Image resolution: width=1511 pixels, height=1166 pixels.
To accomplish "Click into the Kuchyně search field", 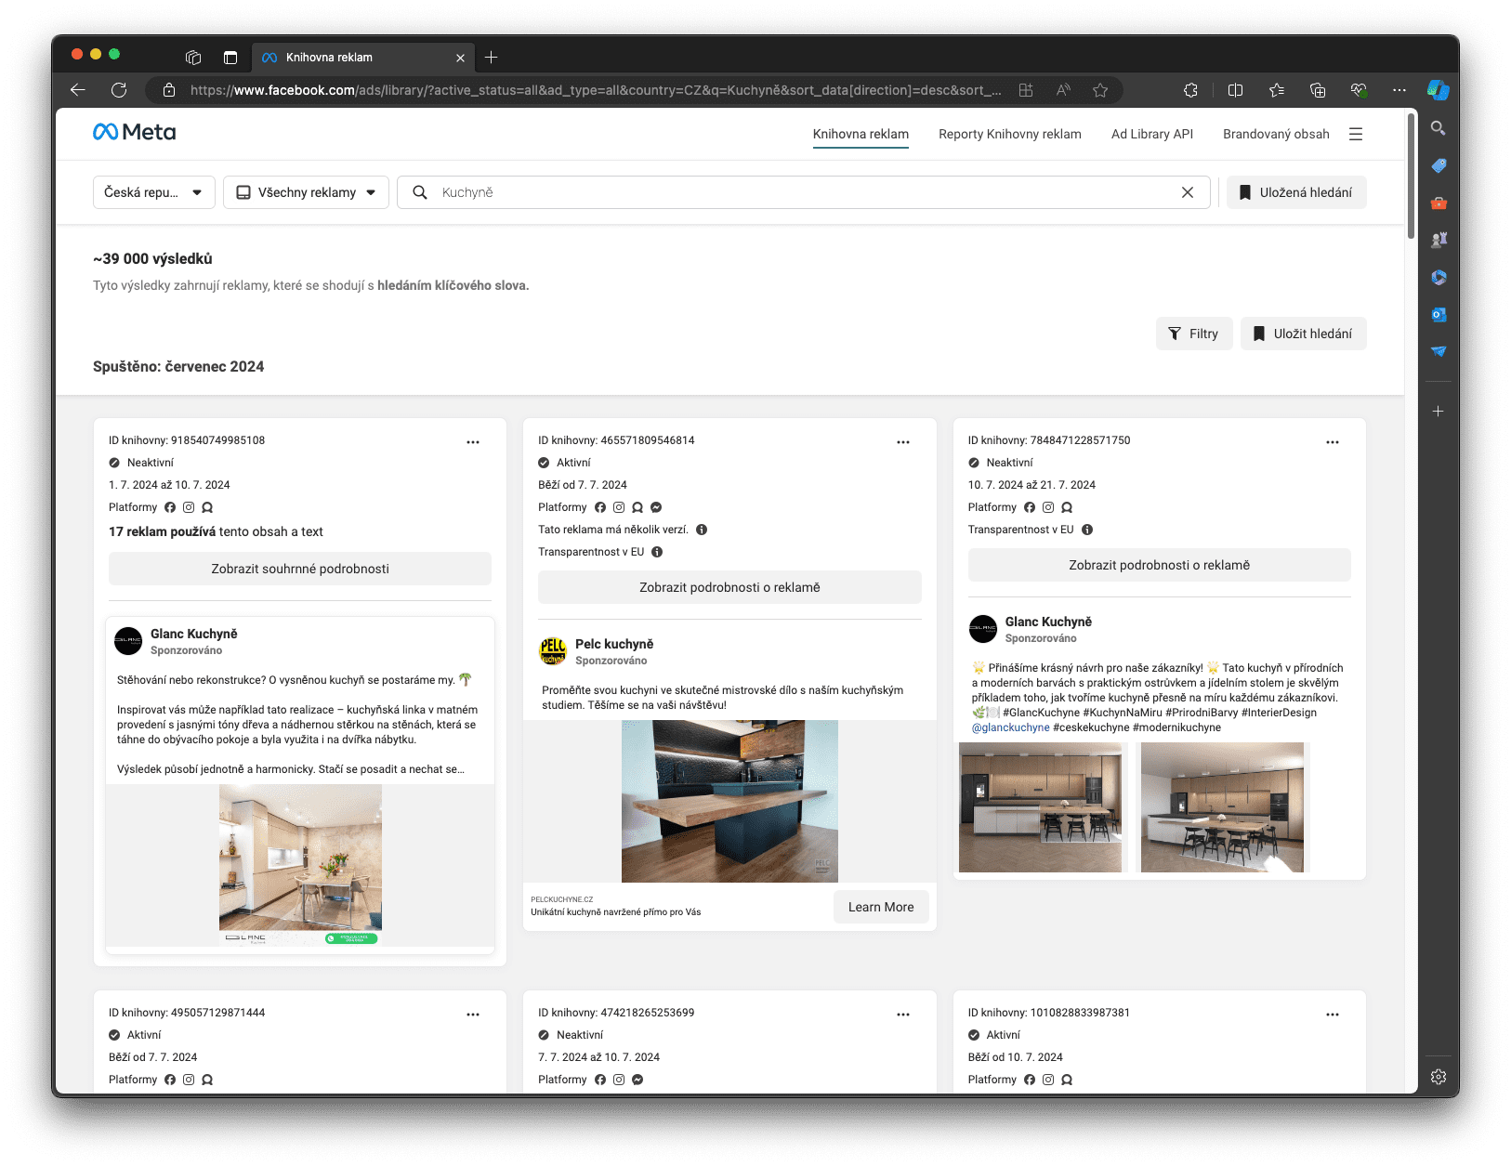I will [x=804, y=192].
